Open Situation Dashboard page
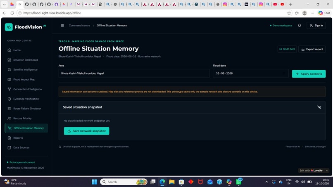The height and width of the screenshot is (187, 333). click(26, 60)
